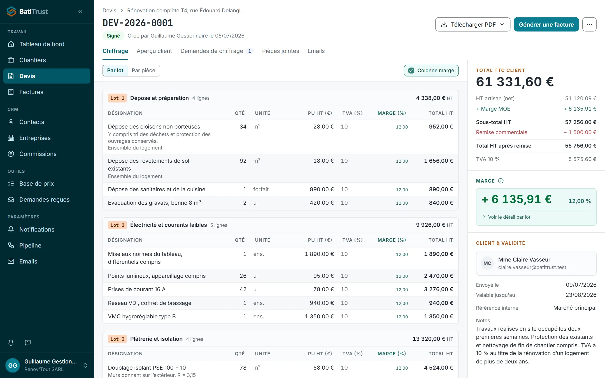Open the more options ellipsis menu

click(x=589, y=25)
